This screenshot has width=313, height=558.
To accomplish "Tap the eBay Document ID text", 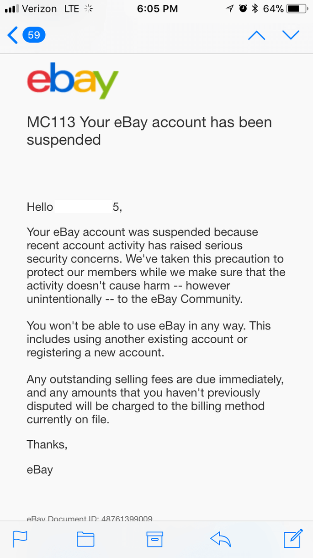I will pyautogui.click(x=90, y=519).
